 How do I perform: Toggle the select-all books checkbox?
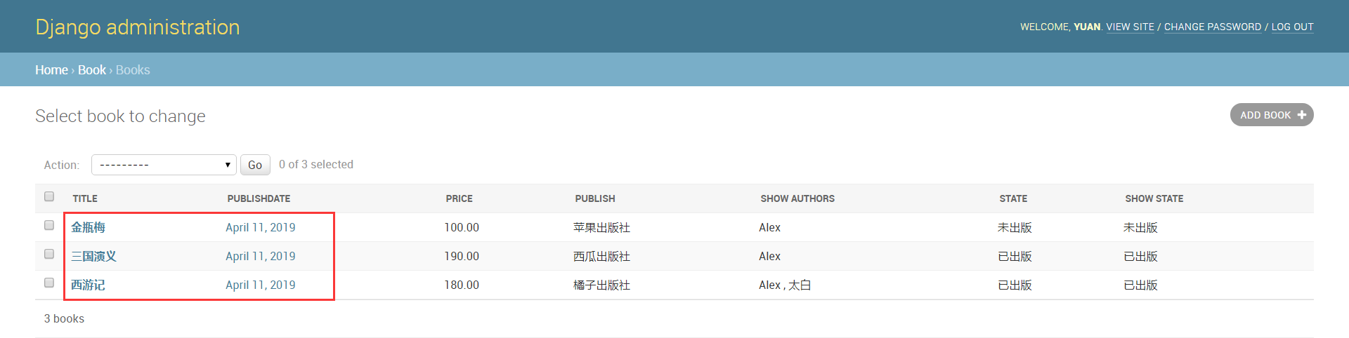pyautogui.click(x=49, y=196)
